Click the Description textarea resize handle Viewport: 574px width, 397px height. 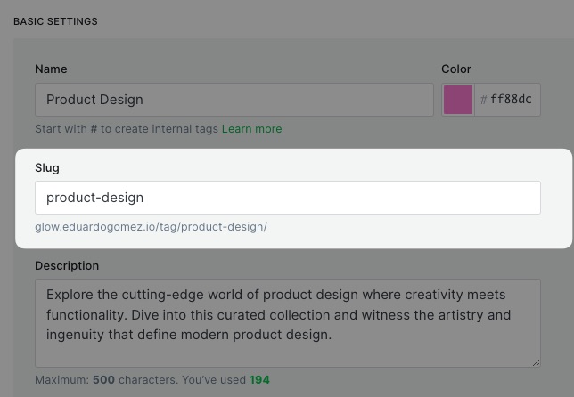[x=536, y=362]
